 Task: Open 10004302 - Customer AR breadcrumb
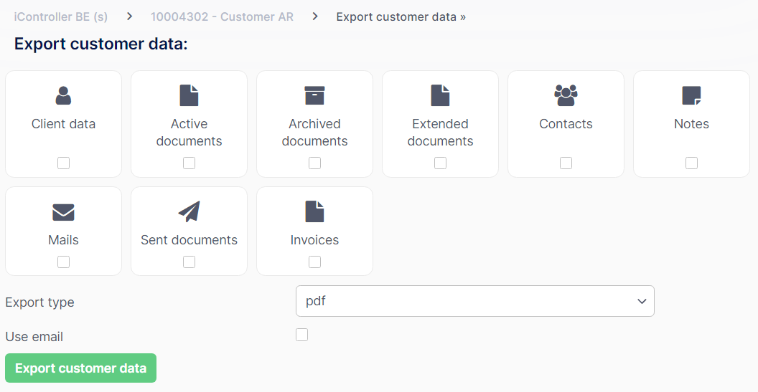[222, 17]
